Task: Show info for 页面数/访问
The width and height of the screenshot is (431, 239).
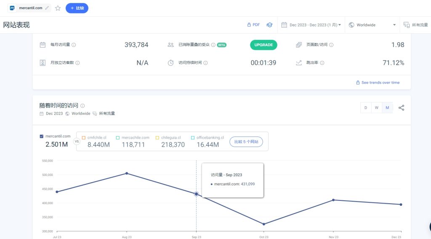Action: coord(331,45)
